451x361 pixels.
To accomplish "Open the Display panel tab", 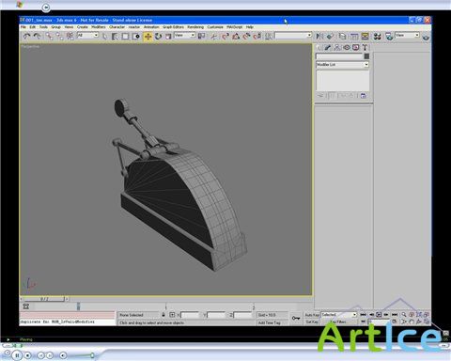I will coord(356,48).
